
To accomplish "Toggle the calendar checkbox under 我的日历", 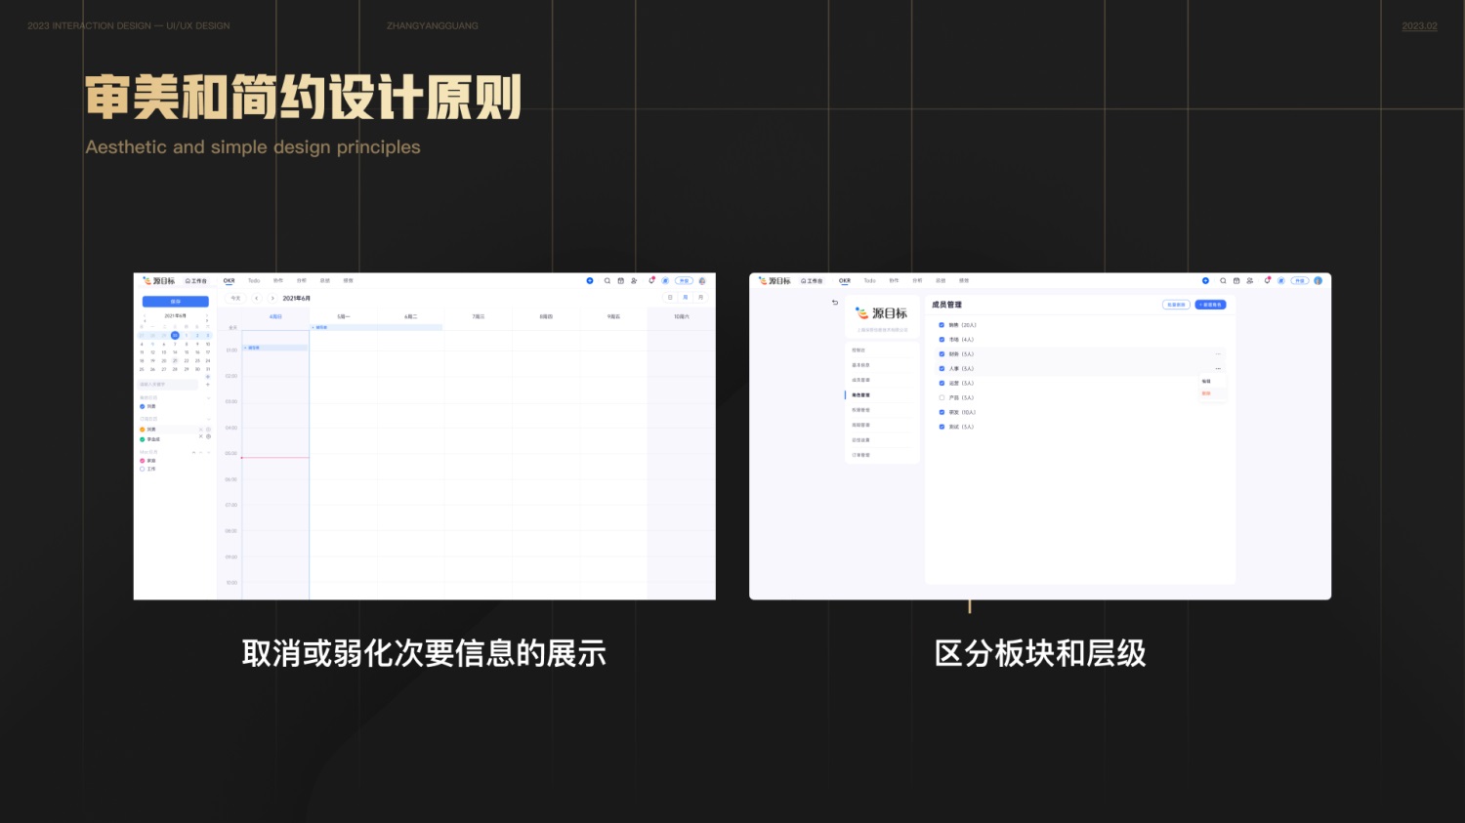I will coord(142,406).
